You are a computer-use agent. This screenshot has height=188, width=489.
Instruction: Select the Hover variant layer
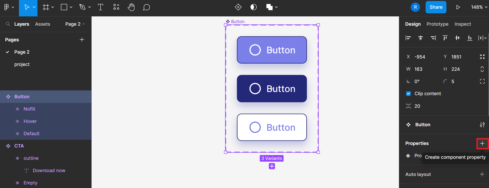(x=30, y=121)
